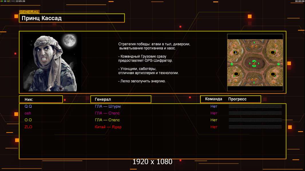Image resolution: width=305 pixels, height=171 pixels.
Task: Select player ZLO in the list
Action: pyautogui.click(x=28, y=127)
